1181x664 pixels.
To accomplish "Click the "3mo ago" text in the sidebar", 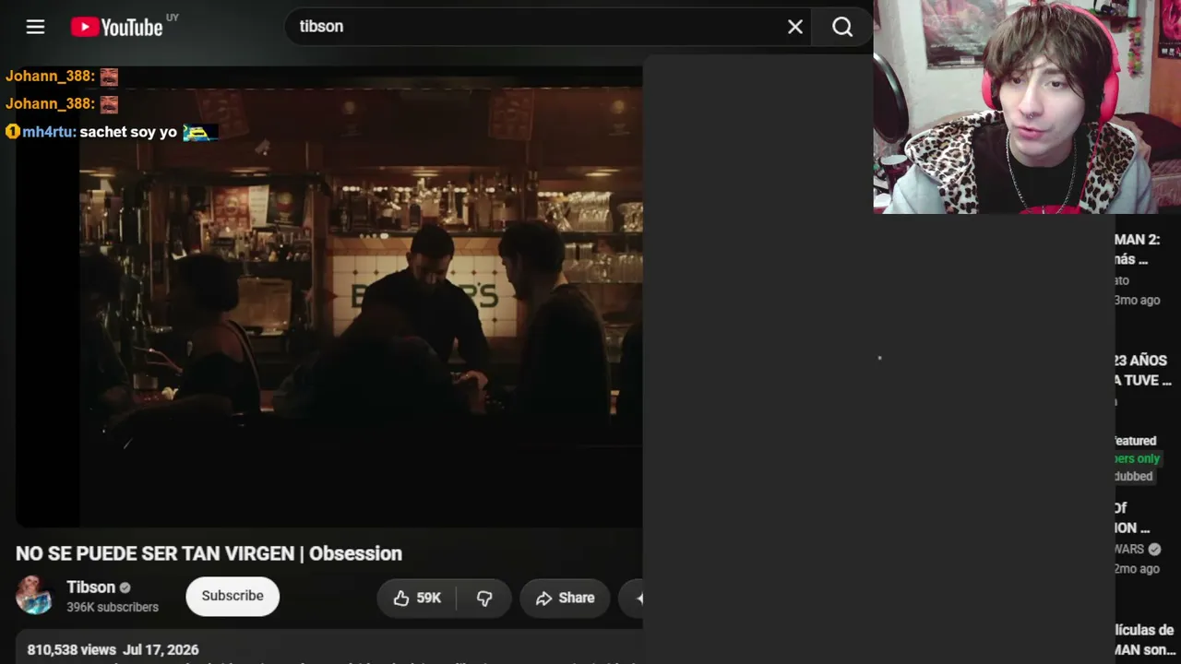I will point(1137,300).
